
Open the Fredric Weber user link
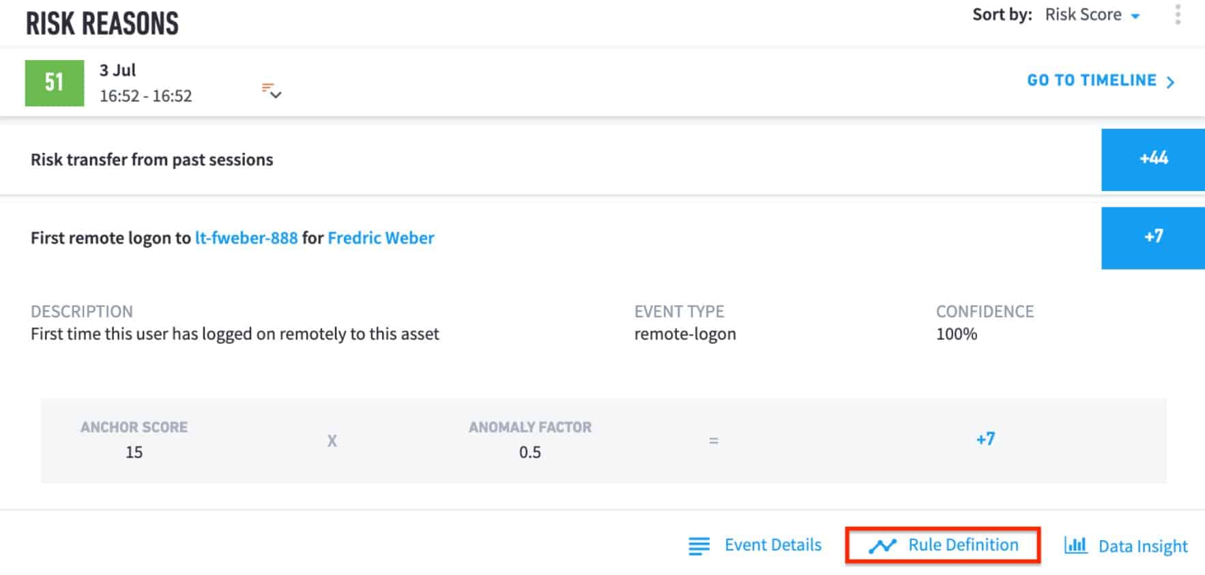point(381,238)
